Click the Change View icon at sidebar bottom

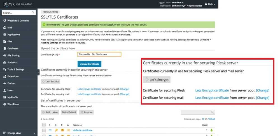tap(5, 133)
